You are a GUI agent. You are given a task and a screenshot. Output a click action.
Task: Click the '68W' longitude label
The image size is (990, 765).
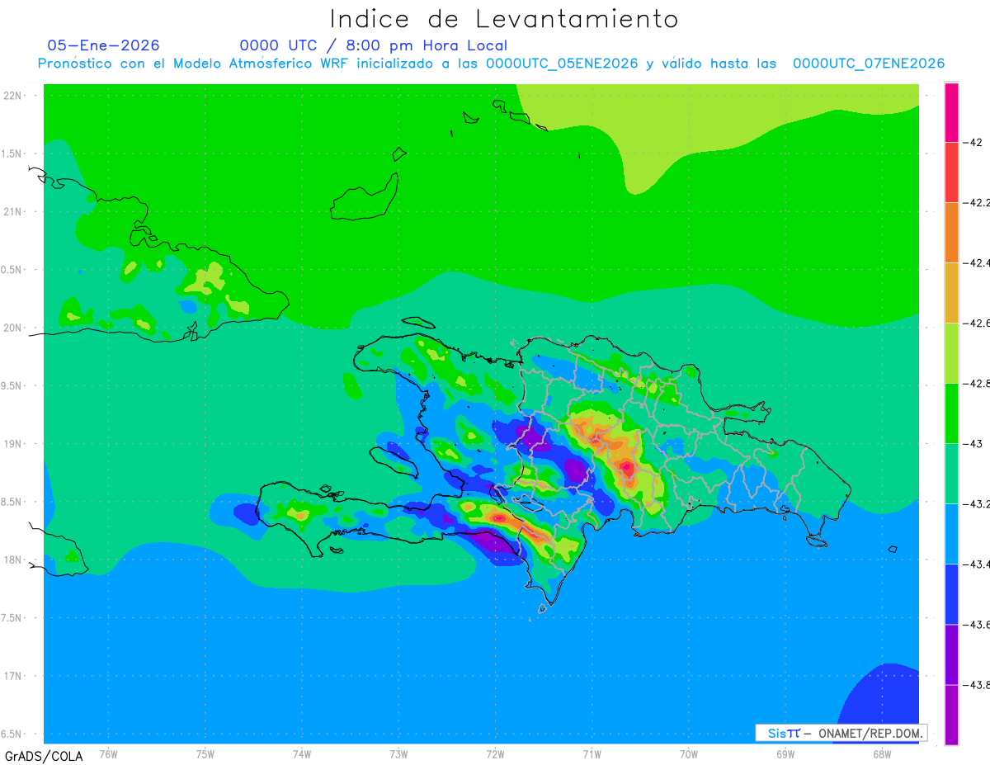tap(882, 753)
